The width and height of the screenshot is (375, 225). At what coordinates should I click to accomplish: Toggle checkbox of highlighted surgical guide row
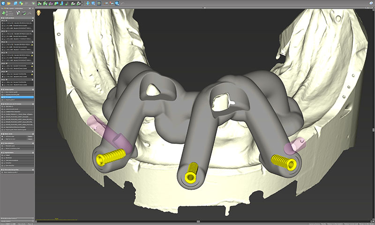tap(3, 97)
